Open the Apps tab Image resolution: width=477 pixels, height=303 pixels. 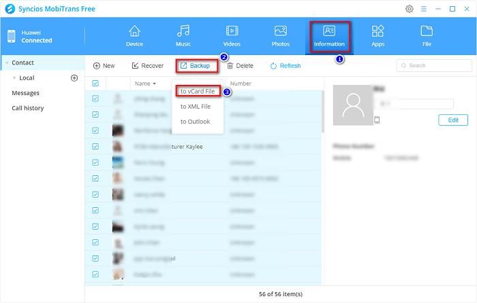[378, 36]
